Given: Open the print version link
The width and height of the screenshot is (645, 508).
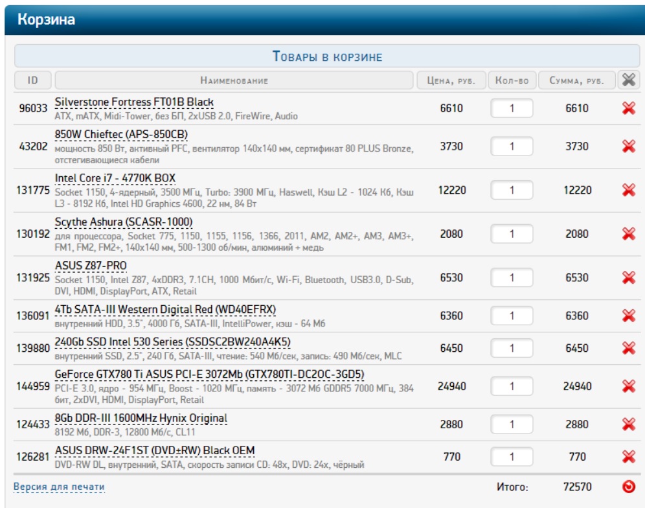Looking at the screenshot, I should pyautogui.click(x=59, y=487).
